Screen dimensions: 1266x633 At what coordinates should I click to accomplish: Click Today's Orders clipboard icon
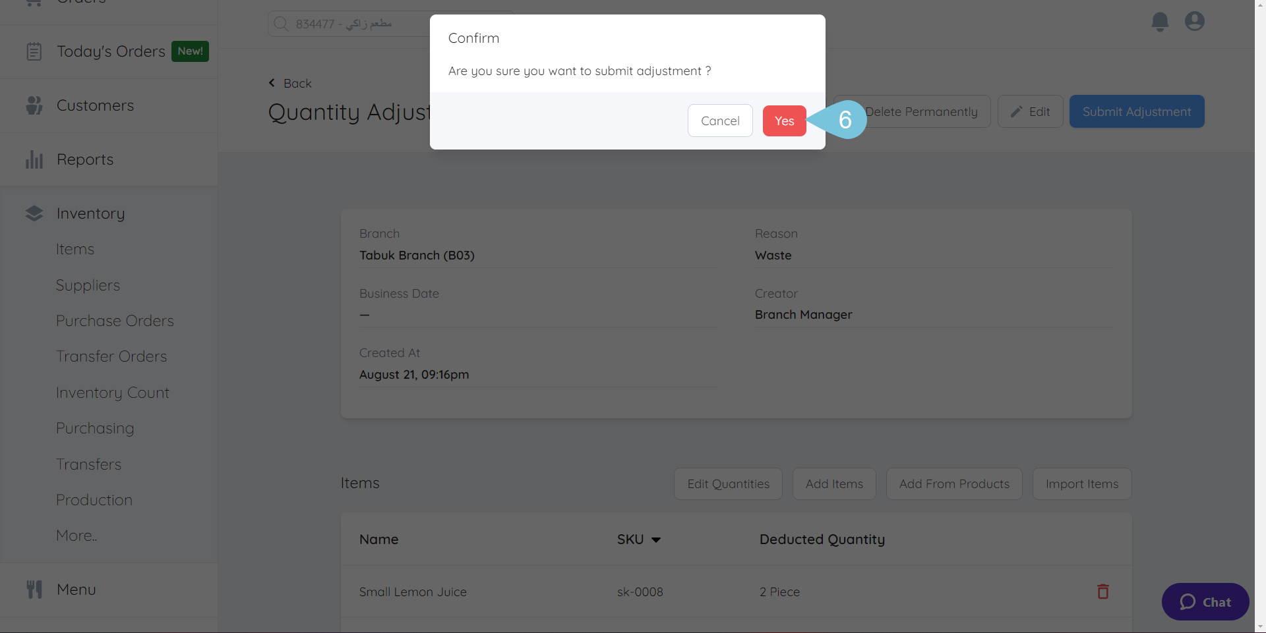click(34, 51)
